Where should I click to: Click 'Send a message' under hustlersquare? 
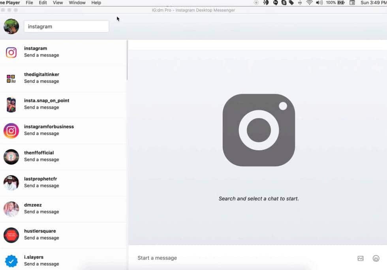coord(41,238)
